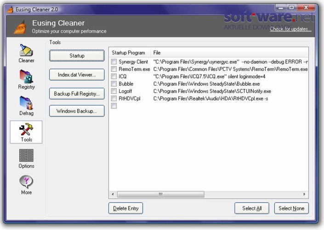This screenshot has height=230, width=324.
Task: Select the ICQ7.5 ICQ.exe path text
Action: coord(209,76)
